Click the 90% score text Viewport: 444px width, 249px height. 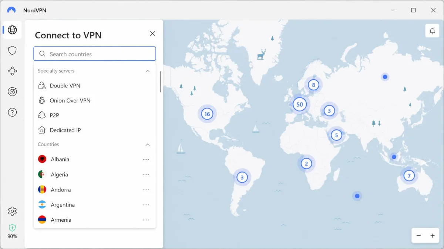pyautogui.click(x=12, y=236)
